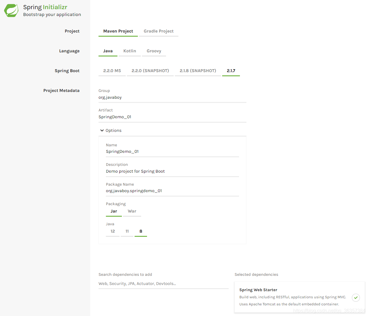Focus the Package Name field

pos(172,191)
